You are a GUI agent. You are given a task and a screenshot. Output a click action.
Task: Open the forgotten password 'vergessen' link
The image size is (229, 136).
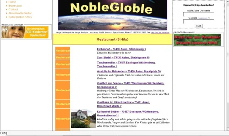204,18
